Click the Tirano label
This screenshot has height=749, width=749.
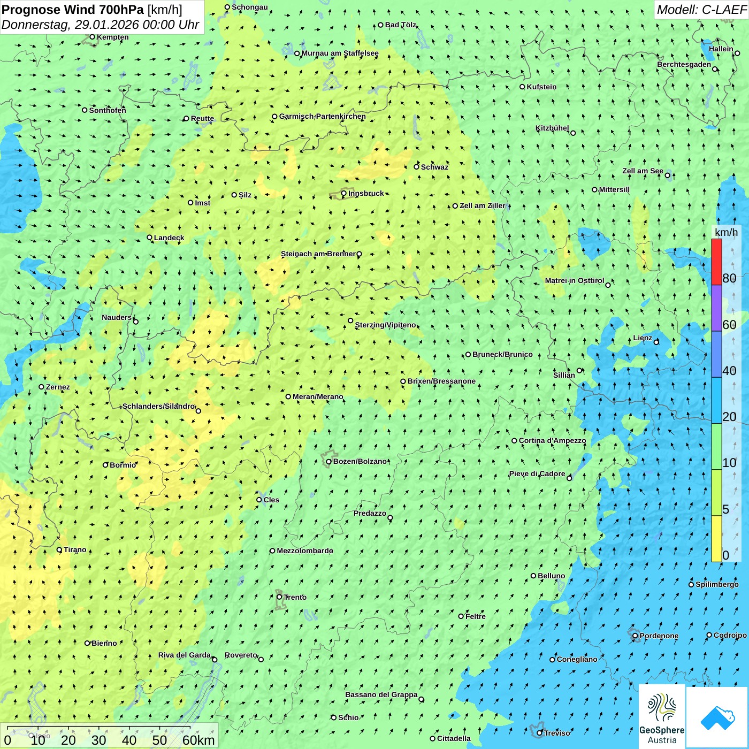75,549
